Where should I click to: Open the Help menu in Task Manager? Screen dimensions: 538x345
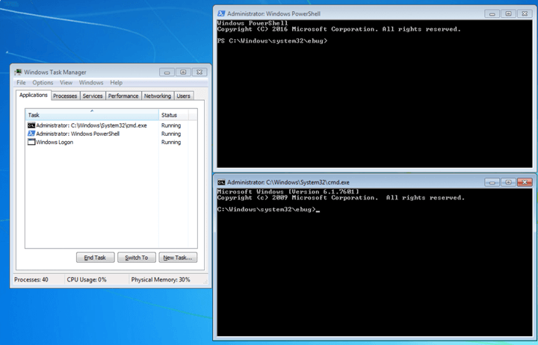tap(116, 83)
